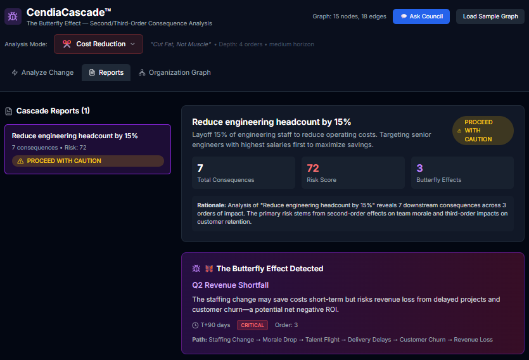This screenshot has height=360, width=529.
Task: Expand the dropdown chevron beside Cost Reduction
Action: click(132, 44)
